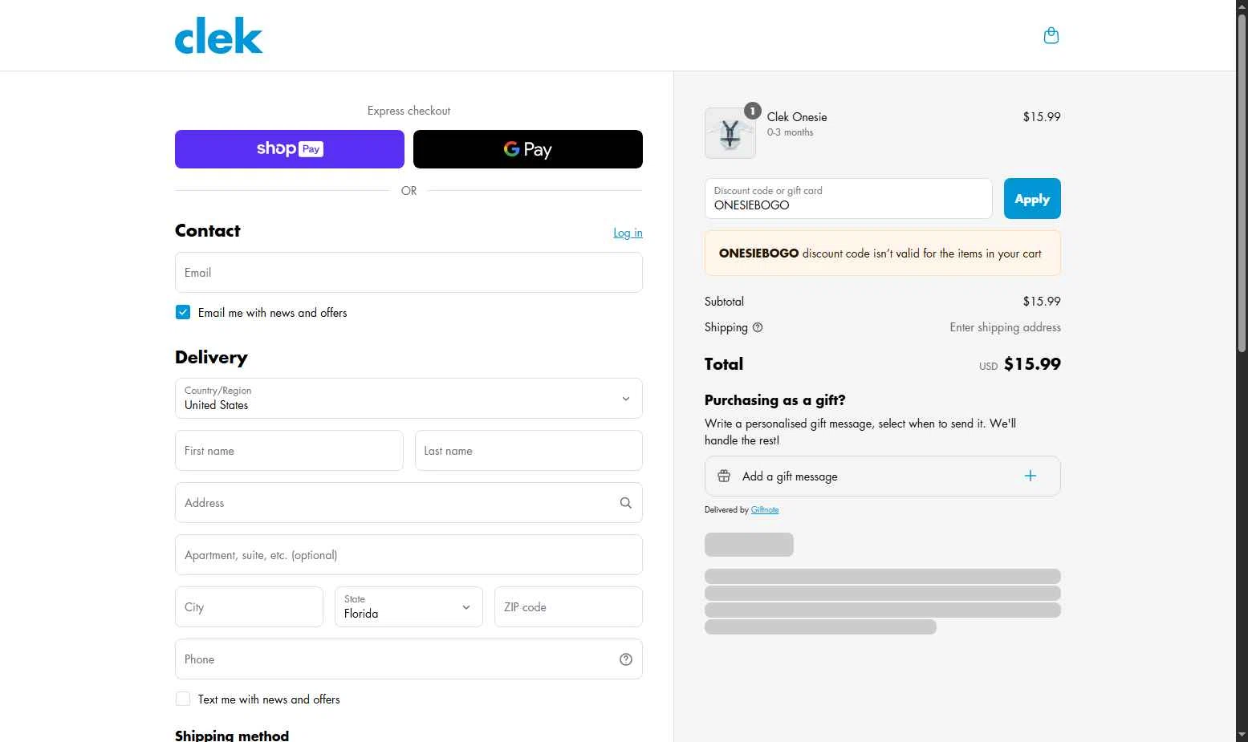Uncheck Email me with news and offers
The width and height of the screenshot is (1248, 742).
tap(183, 312)
